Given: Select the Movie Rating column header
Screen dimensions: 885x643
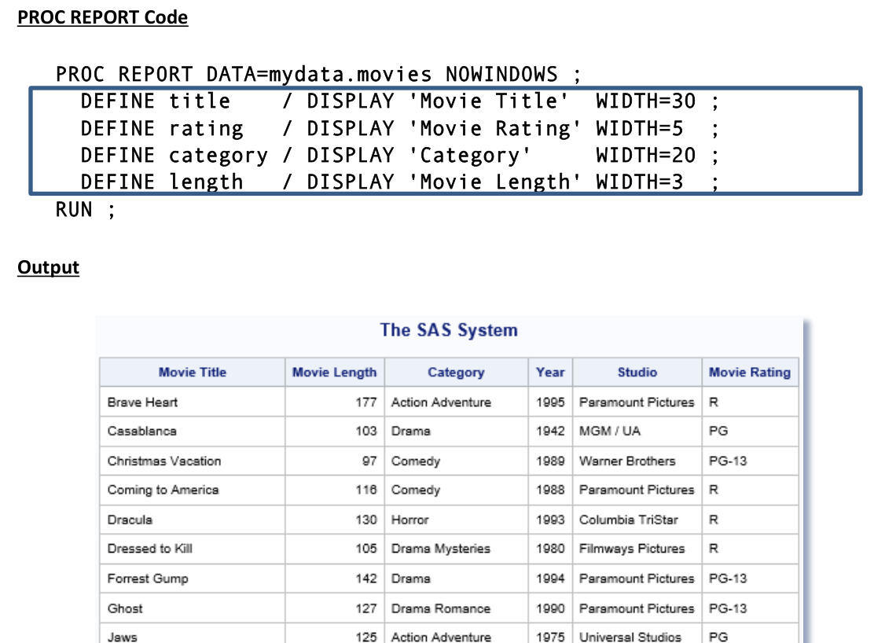Looking at the screenshot, I should pyautogui.click(x=749, y=373).
